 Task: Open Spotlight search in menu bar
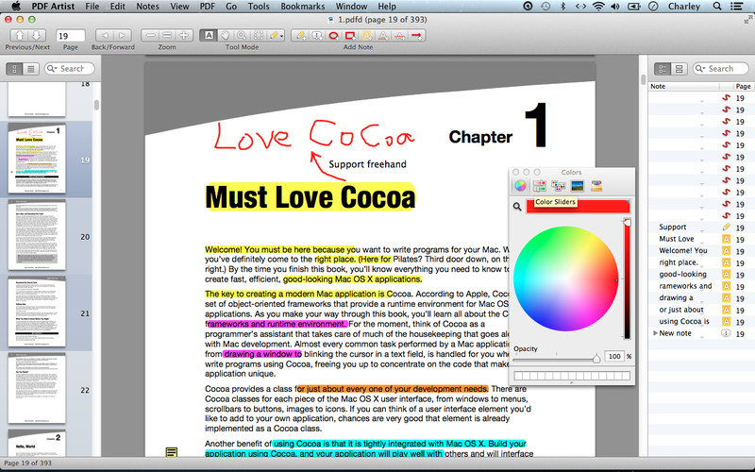[717, 7]
